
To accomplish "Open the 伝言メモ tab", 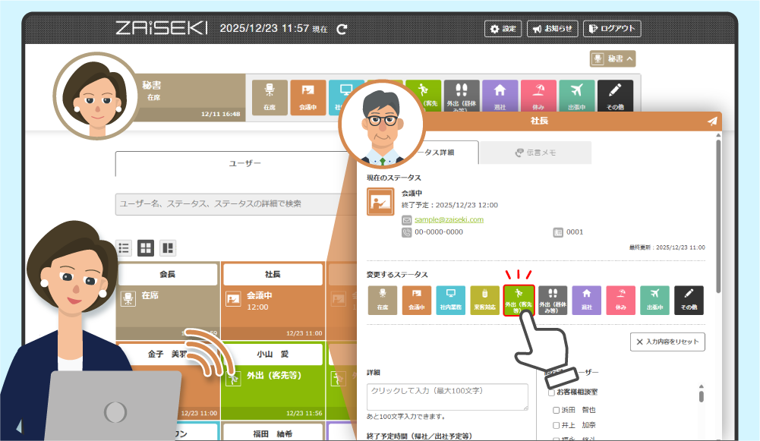I will point(535,153).
